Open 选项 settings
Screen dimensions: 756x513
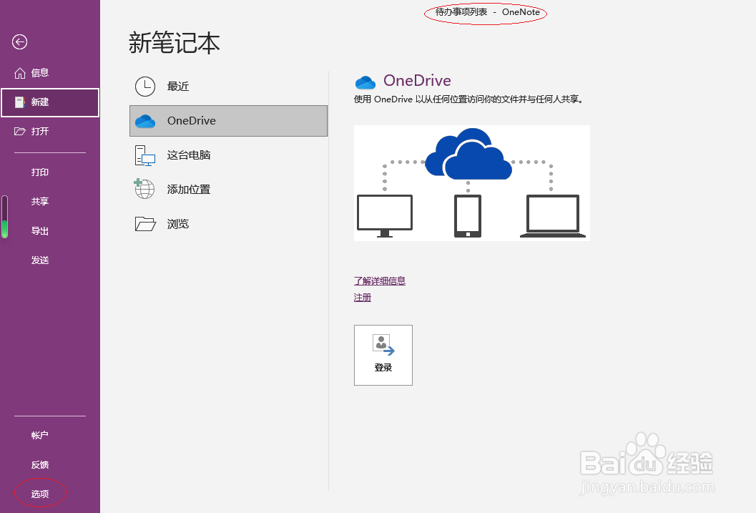(40, 494)
